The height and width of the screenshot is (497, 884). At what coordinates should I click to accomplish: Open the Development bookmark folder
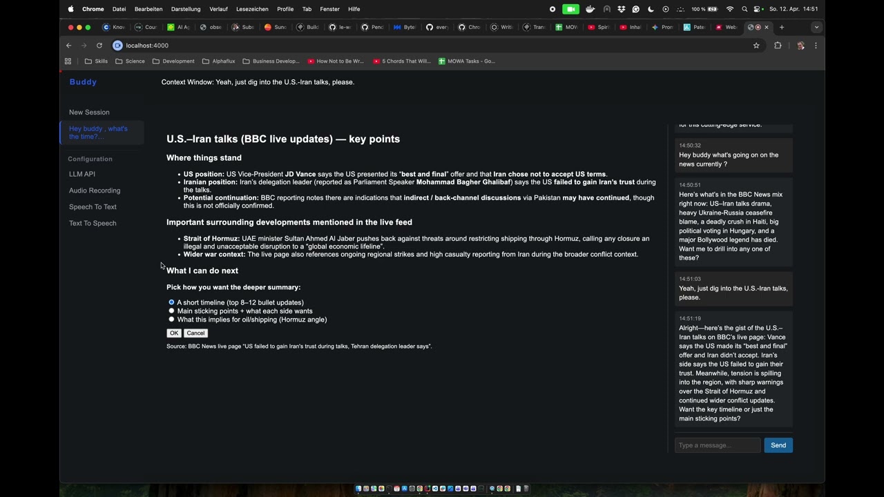[173, 61]
